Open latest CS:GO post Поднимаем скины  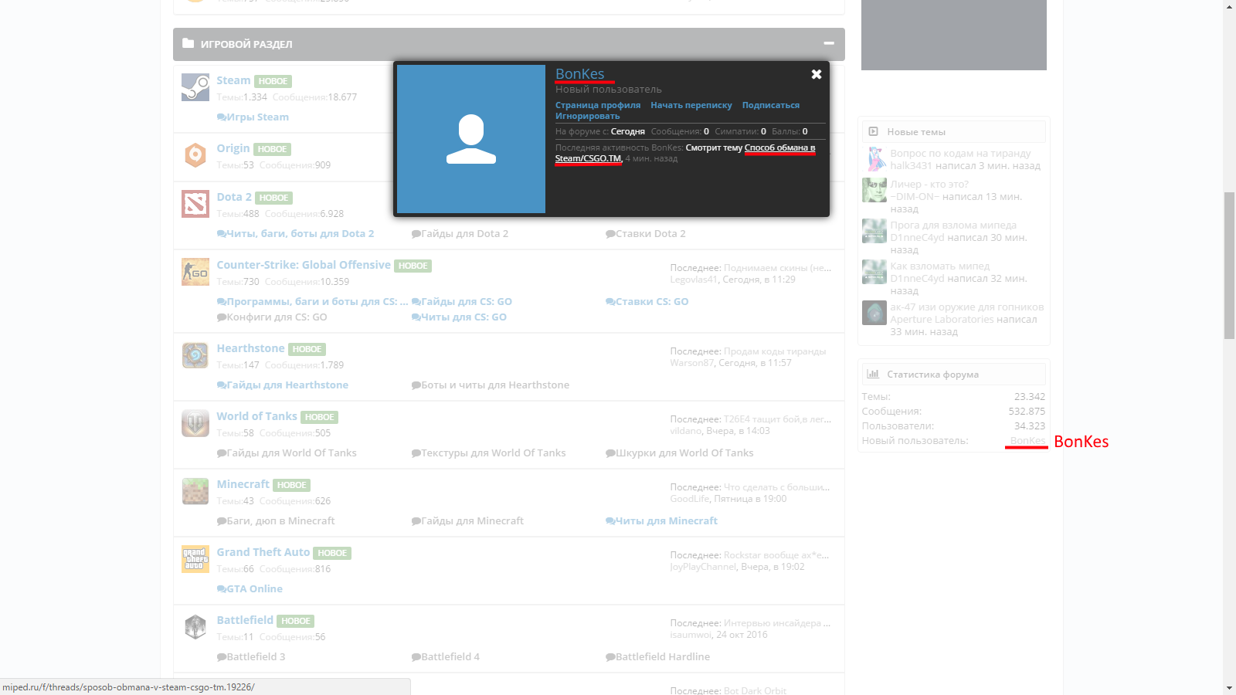point(777,268)
